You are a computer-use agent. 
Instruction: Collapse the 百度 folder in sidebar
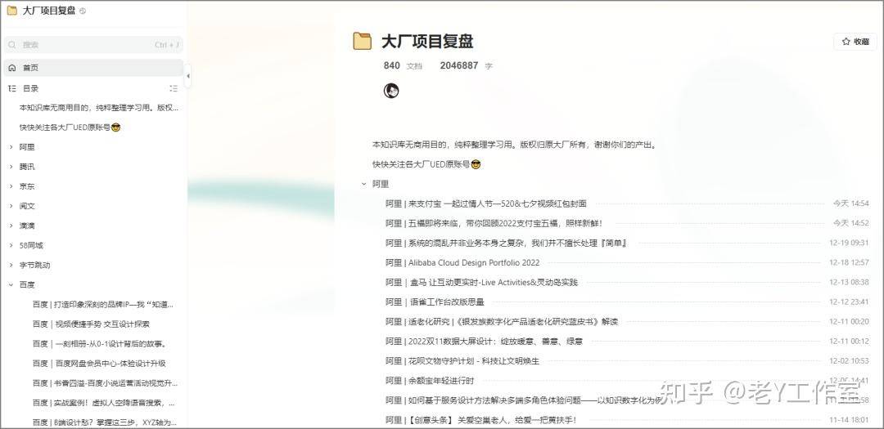(11, 285)
